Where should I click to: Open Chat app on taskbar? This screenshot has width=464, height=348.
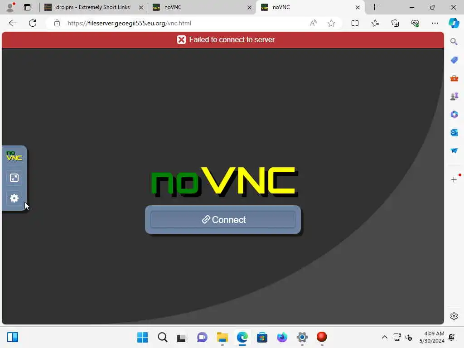pyautogui.click(x=202, y=337)
